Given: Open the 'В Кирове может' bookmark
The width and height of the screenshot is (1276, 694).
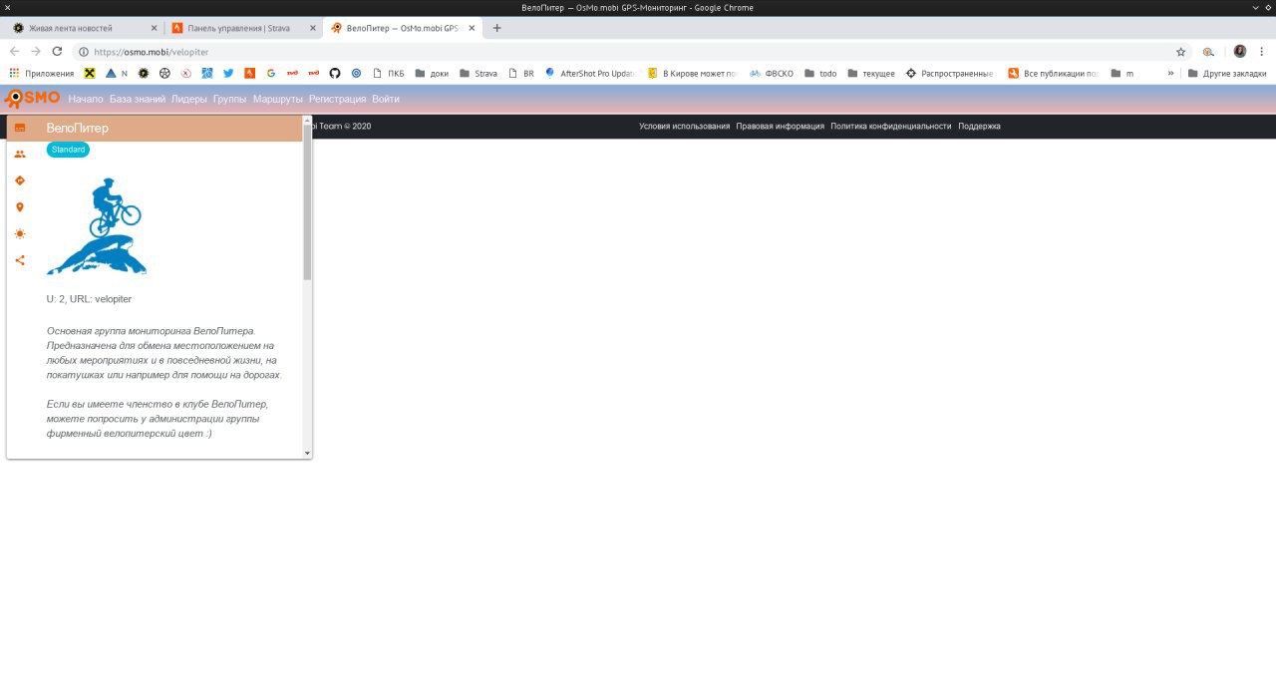Looking at the screenshot, I should [692, 73].
